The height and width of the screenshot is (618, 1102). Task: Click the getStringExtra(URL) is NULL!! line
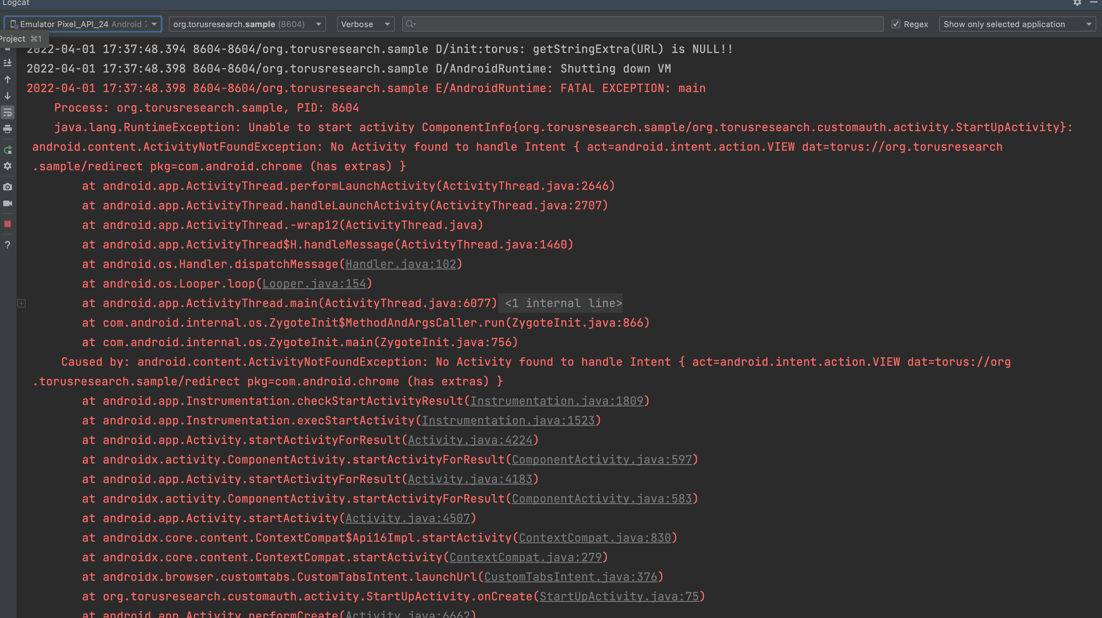coord(380,49)
